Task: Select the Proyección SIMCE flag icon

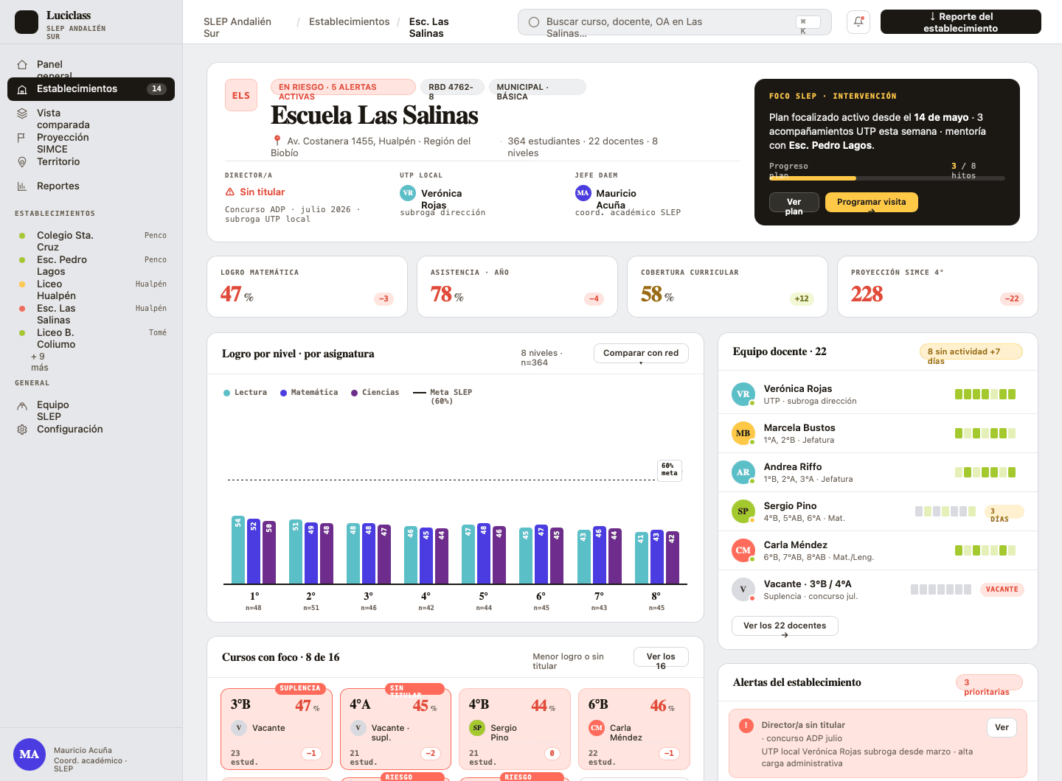Action: 22,138
